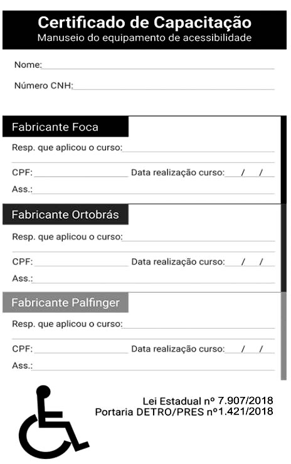Click the Lei Estadual nº 7.907/2018 text
Viewport: 291px width, 464px height.
[208, 401]
